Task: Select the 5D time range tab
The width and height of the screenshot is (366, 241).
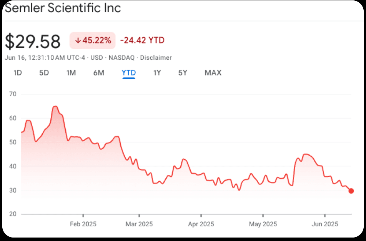Action: (x=44, y=73)
